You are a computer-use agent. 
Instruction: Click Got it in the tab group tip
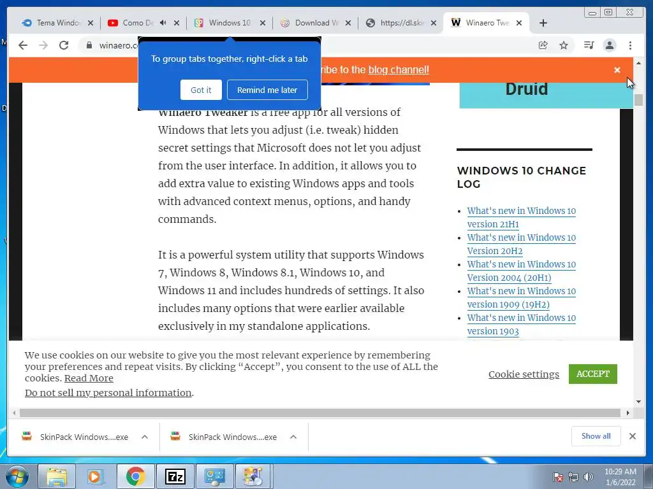201,90
